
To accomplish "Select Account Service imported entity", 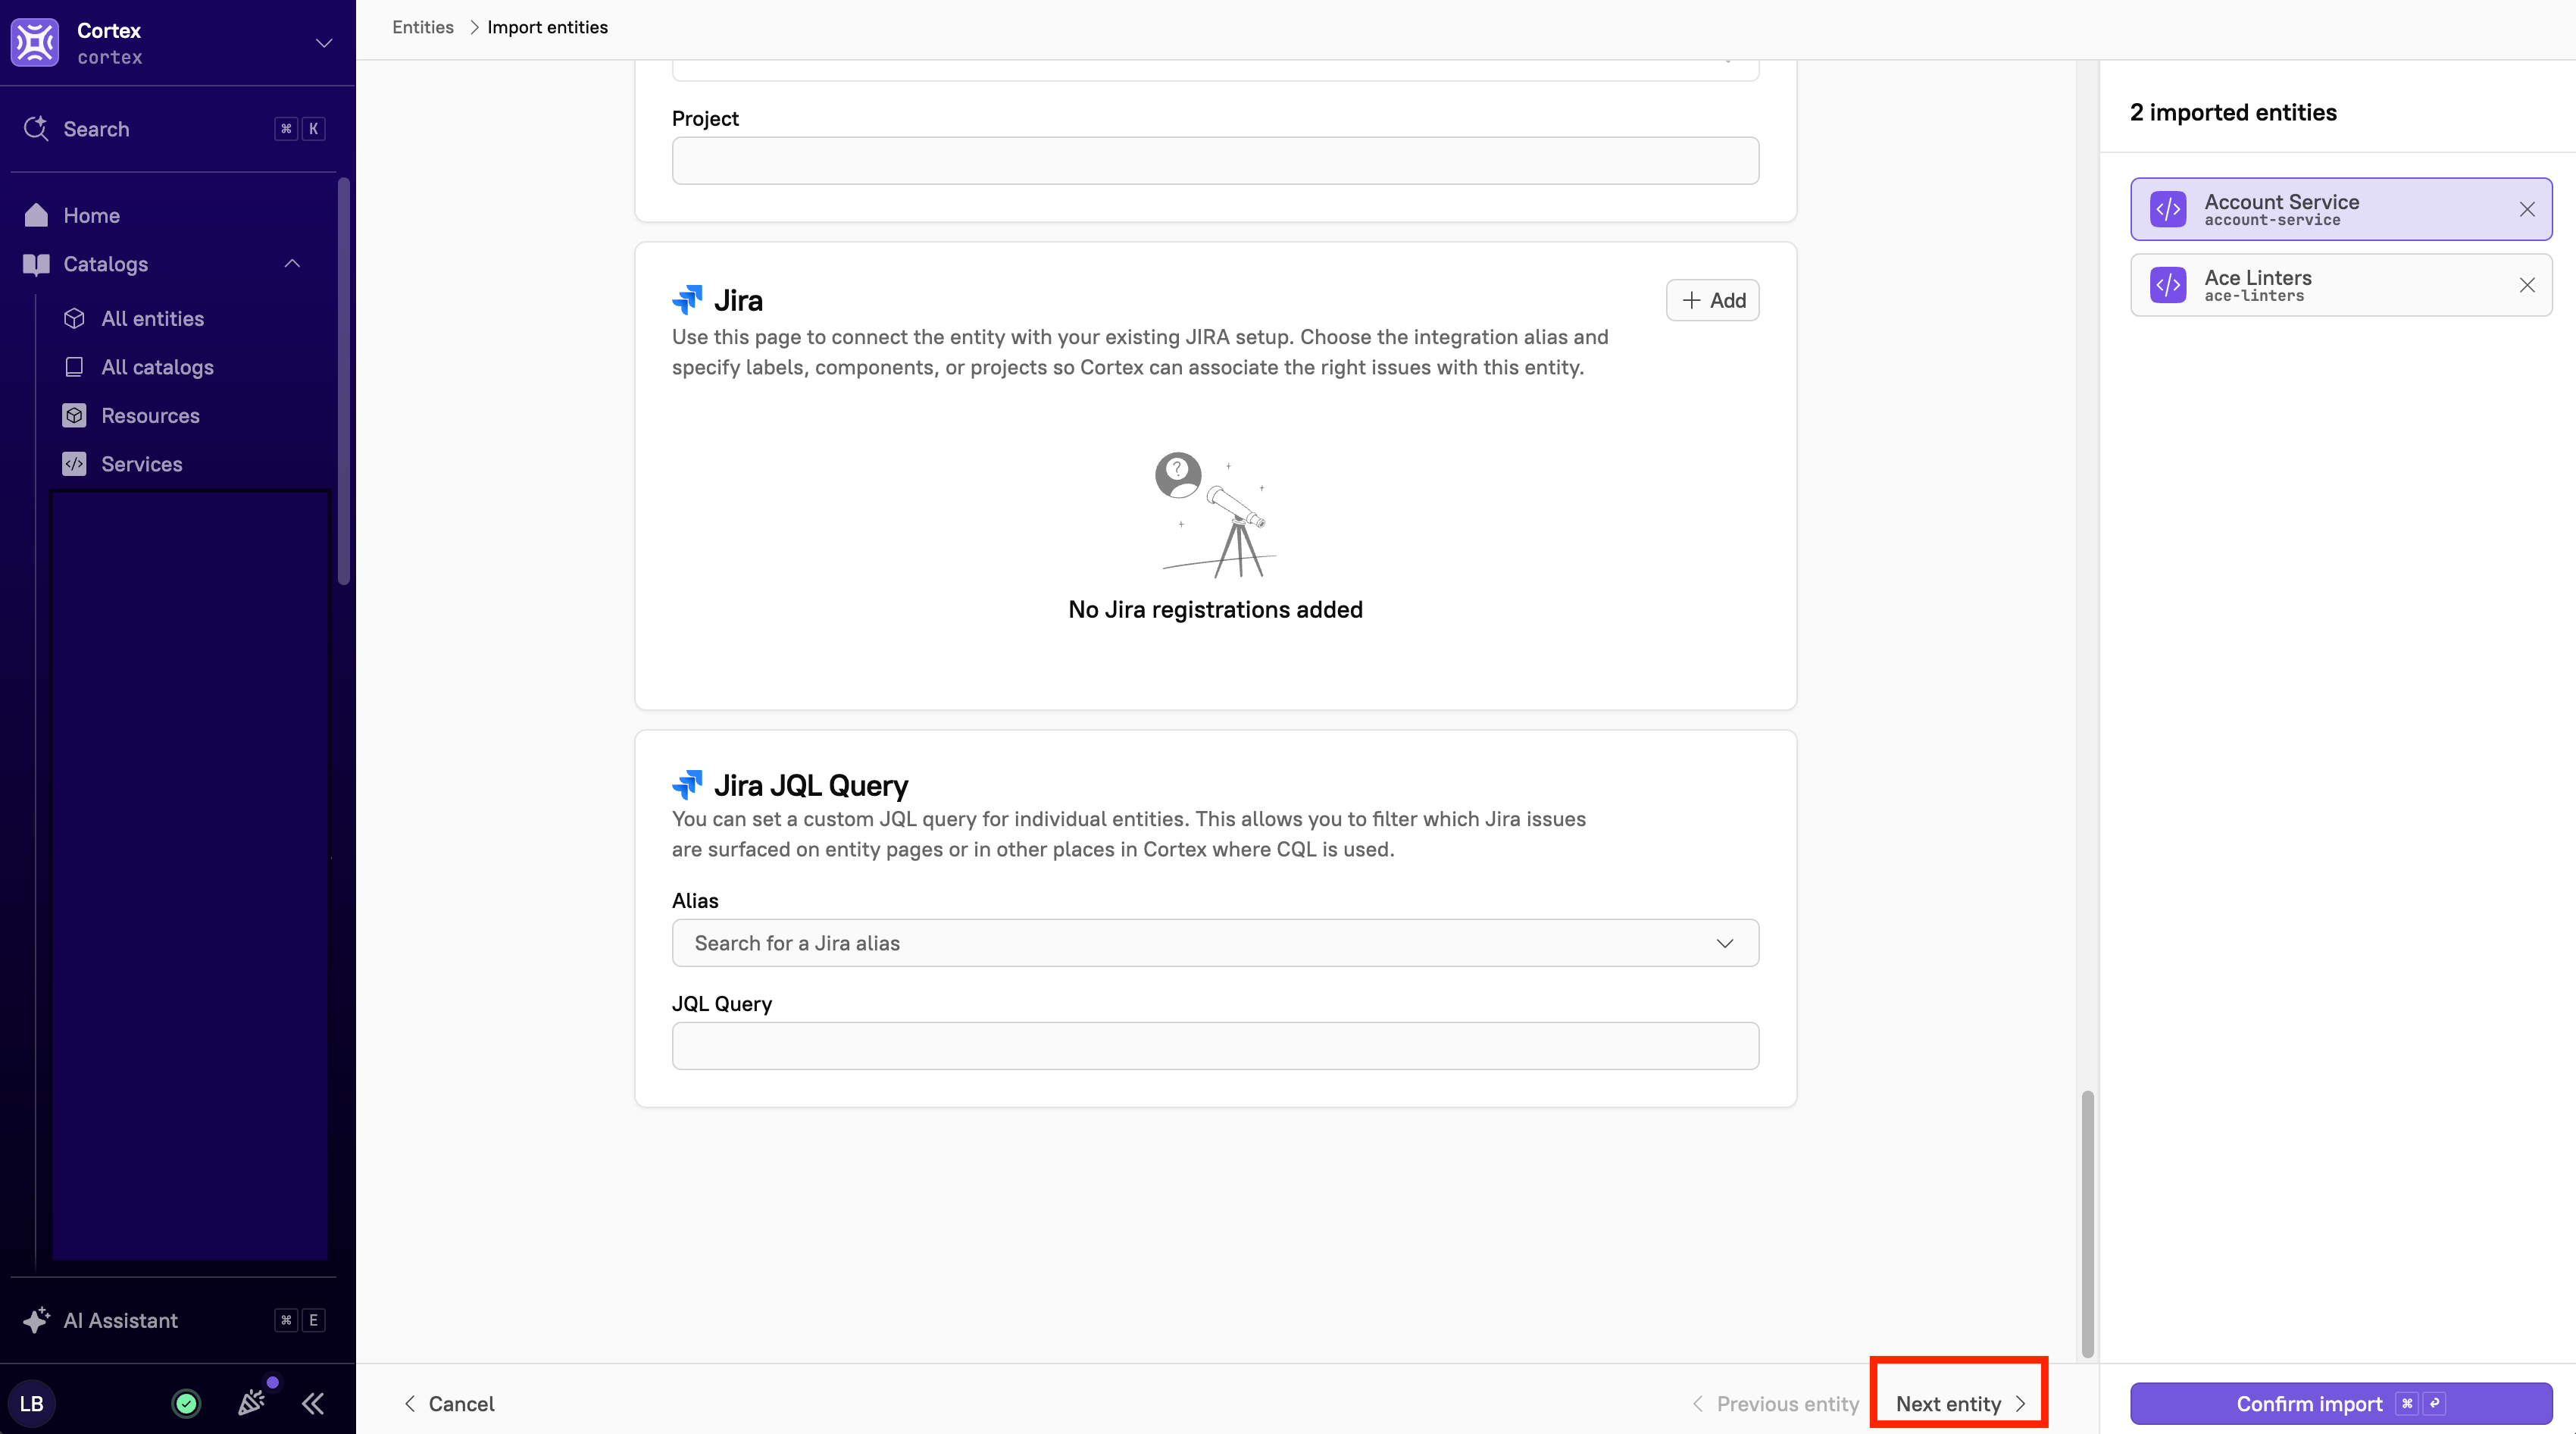I will tap(2340, 209).
